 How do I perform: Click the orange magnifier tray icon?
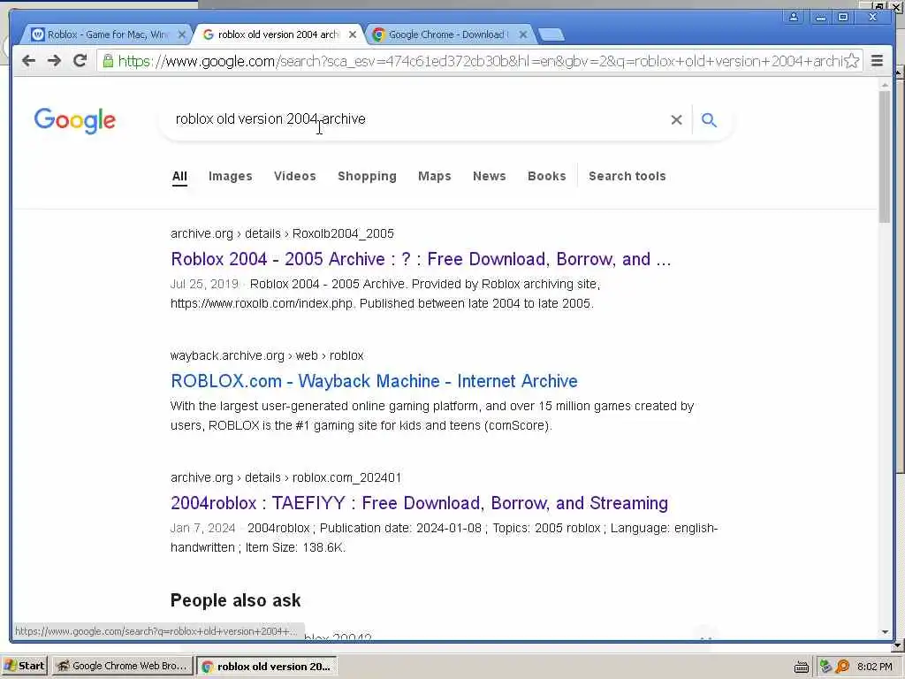842,667
